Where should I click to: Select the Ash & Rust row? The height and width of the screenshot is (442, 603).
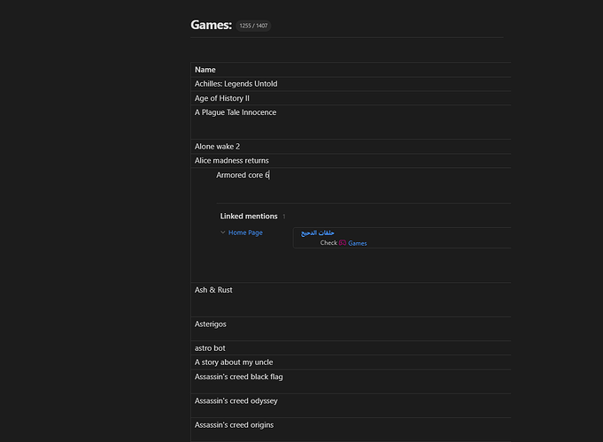click(x=351, y=300)
